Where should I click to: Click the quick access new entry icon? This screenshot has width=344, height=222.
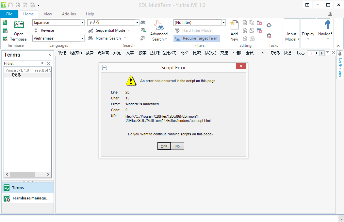pos(10,5)
